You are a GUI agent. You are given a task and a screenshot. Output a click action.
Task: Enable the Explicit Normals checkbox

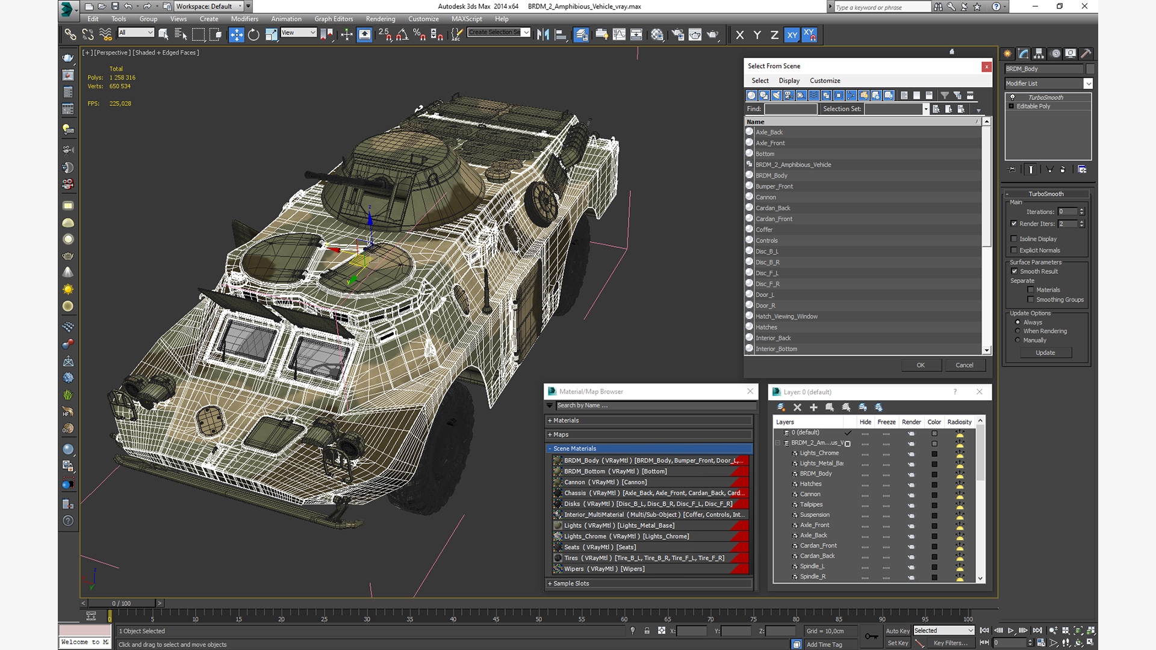click(1014, 250)
